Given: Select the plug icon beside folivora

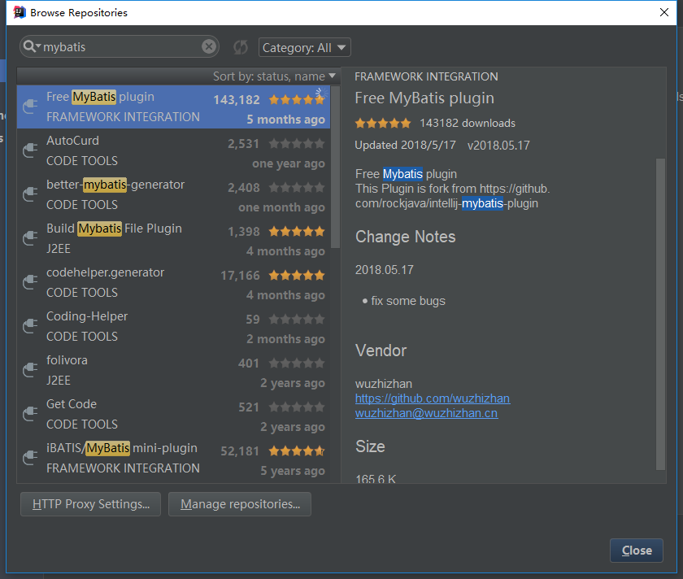Looking at the screenshot, I should point(30,370).
